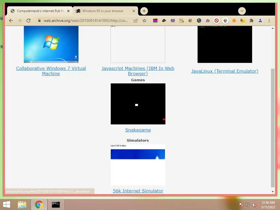Click the Windows 7 desktop thumbnail
The height and width of the screenshot is (210, 280).
(51, 44)
